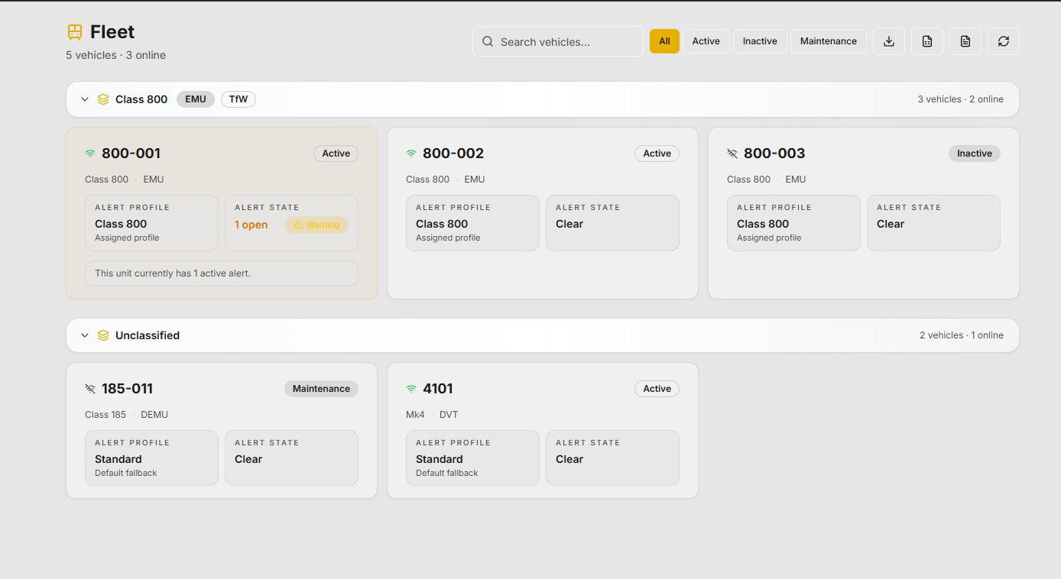
Task: Click Standard alert profile of 185-011
Action: [x=151, y=458]
